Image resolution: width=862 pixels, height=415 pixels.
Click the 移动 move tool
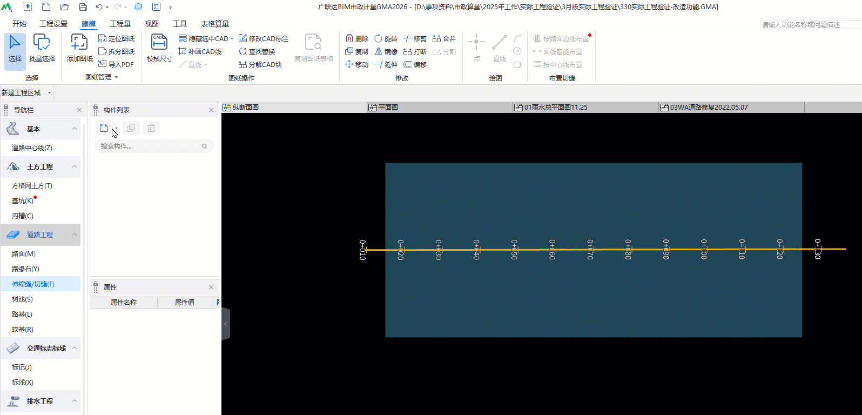(x=356, y=64)
